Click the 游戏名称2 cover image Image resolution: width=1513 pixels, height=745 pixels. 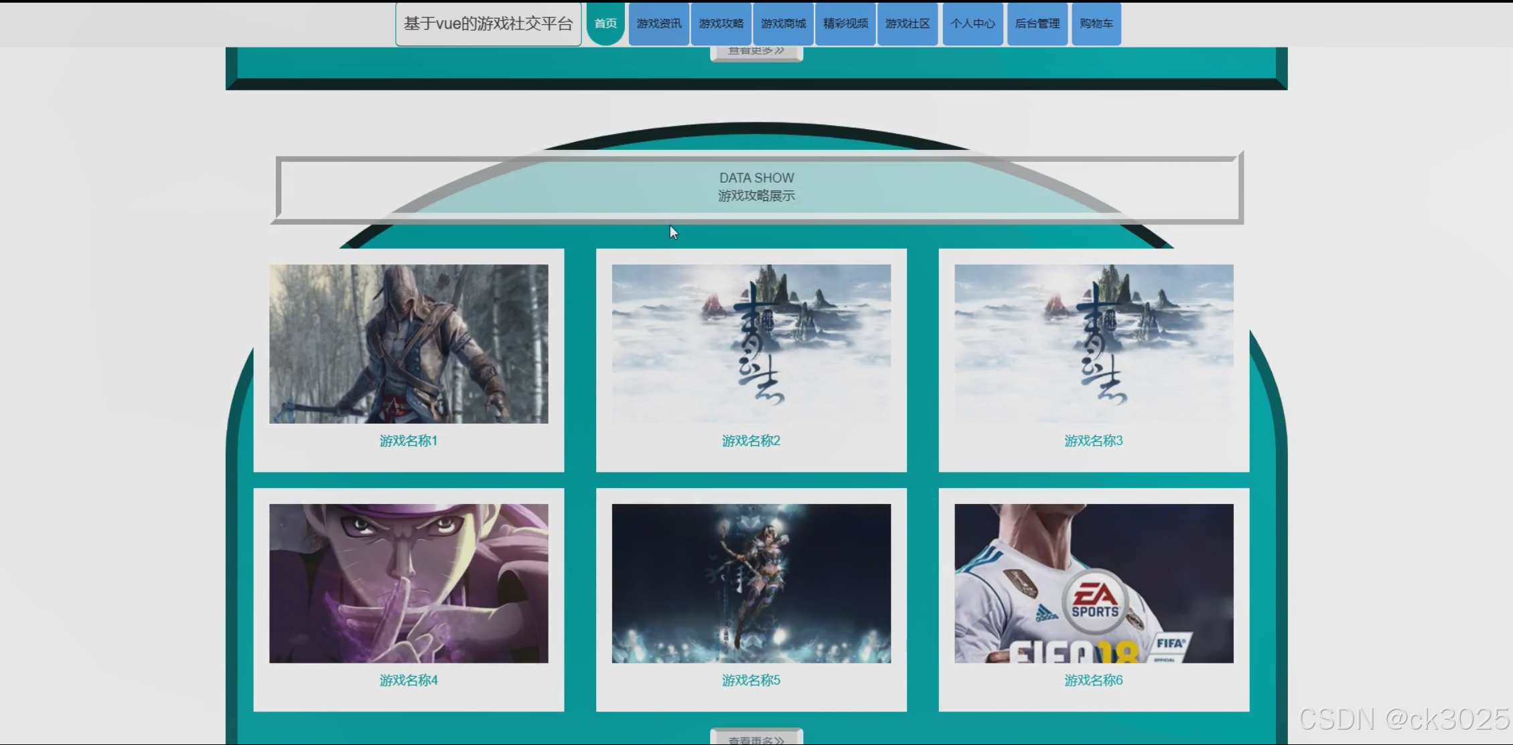pyautogui.click(x=751, y=343)
